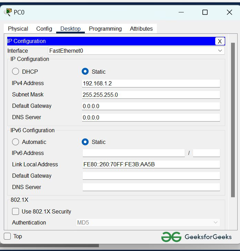This screenshot has width=240, height=251.
Task: Minimize the PC0 window
Action: point(181,12)
